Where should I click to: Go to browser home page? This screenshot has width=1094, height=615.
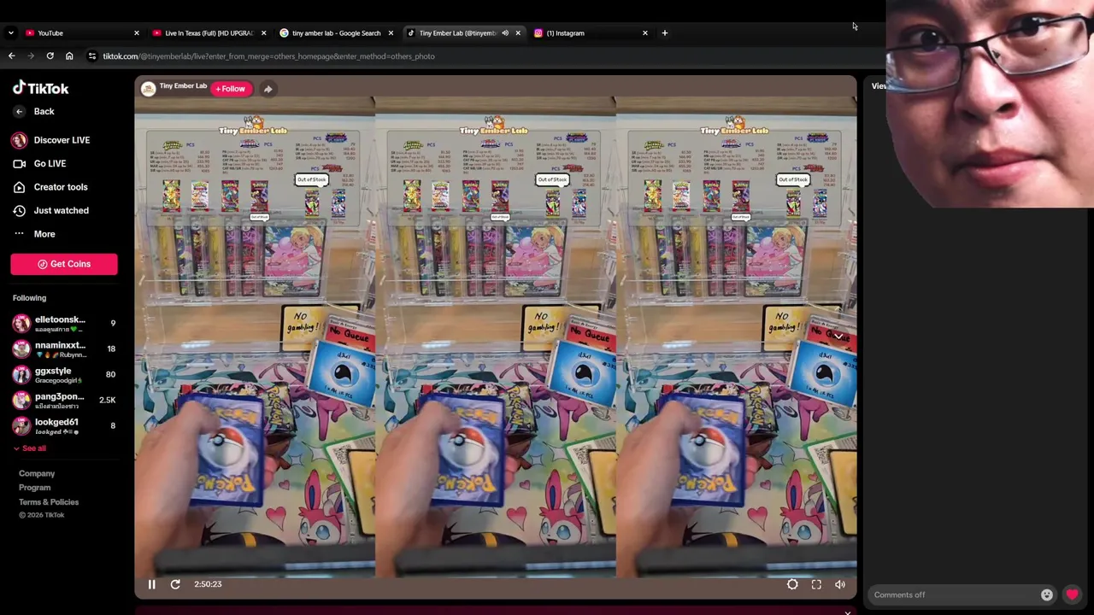69,56
